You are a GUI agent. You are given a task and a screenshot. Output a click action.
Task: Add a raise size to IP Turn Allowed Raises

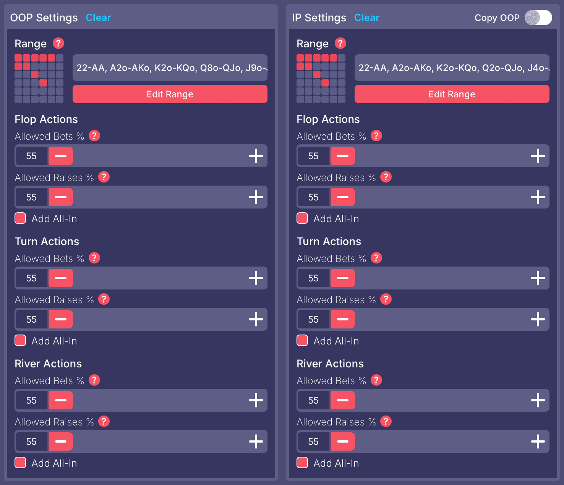[x=538, y=319]
